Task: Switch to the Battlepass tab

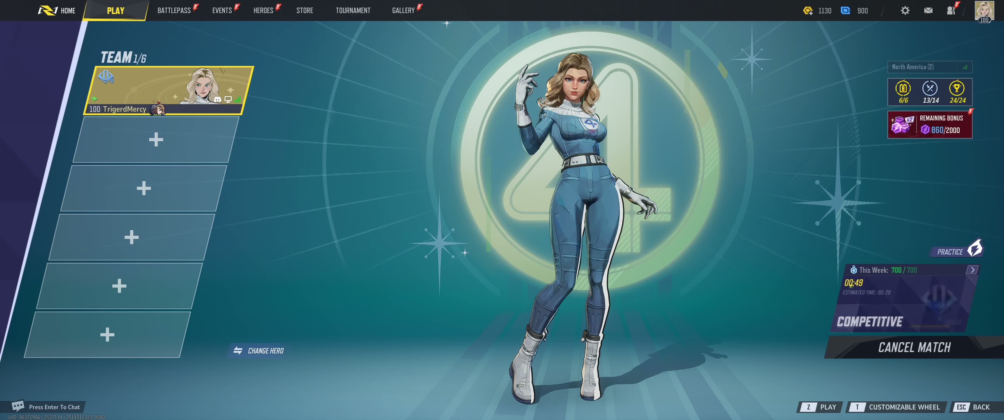Action: click(x=174, y=10)
